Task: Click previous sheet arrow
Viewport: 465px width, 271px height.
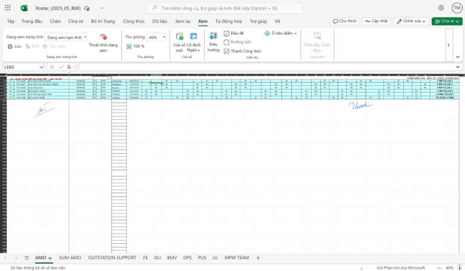Action: [5, 258]
